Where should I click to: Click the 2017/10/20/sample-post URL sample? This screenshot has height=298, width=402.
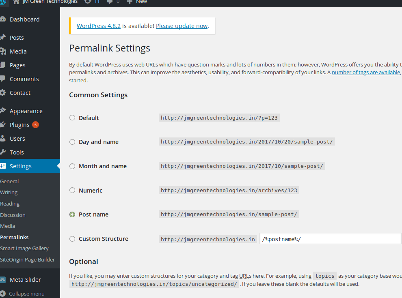[246, 141]
